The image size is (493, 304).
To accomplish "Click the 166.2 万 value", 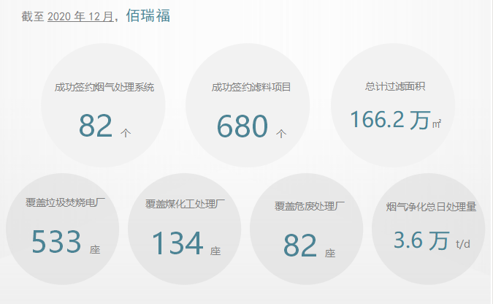I will pos(389,120).
